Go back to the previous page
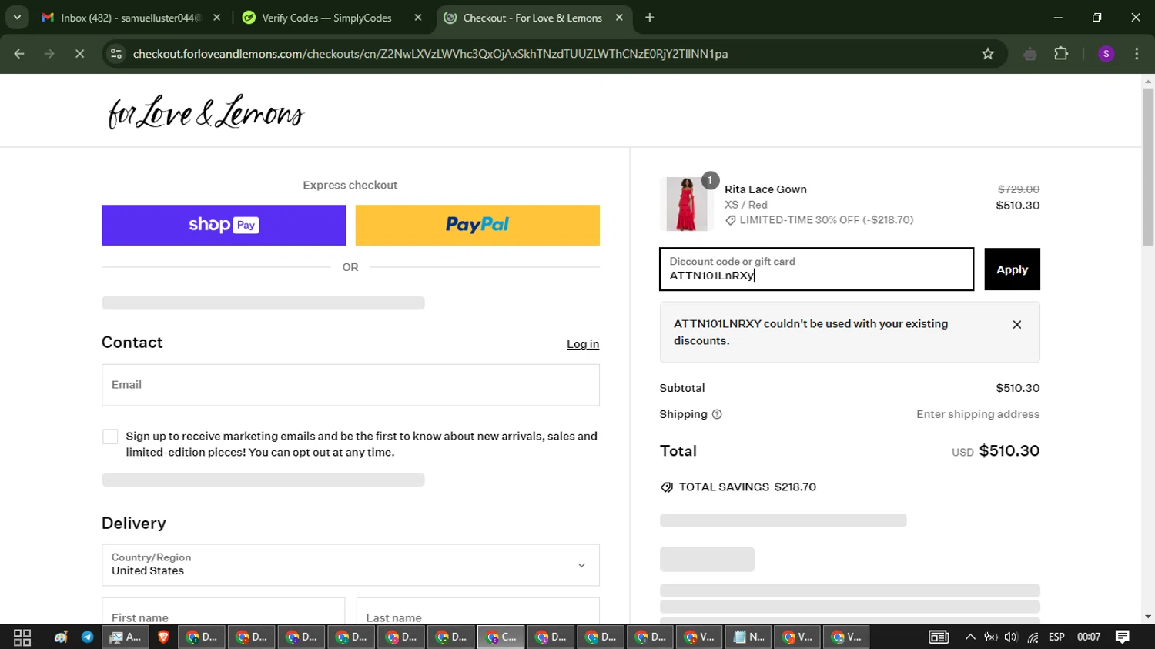The image size is (1155, 649). pos(19,54)
